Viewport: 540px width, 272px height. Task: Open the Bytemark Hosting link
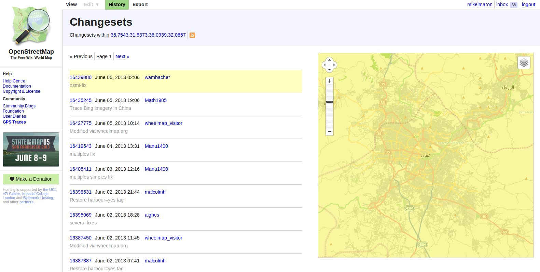tap(38, 198)
